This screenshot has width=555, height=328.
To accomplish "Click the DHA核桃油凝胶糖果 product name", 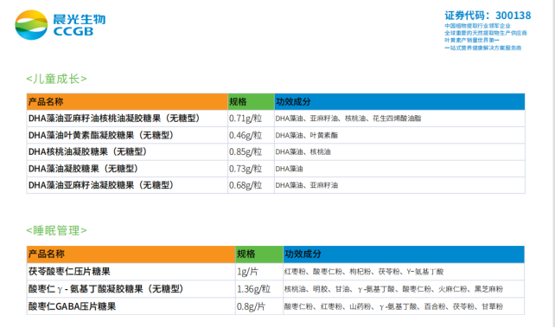I will click(88, 152).
